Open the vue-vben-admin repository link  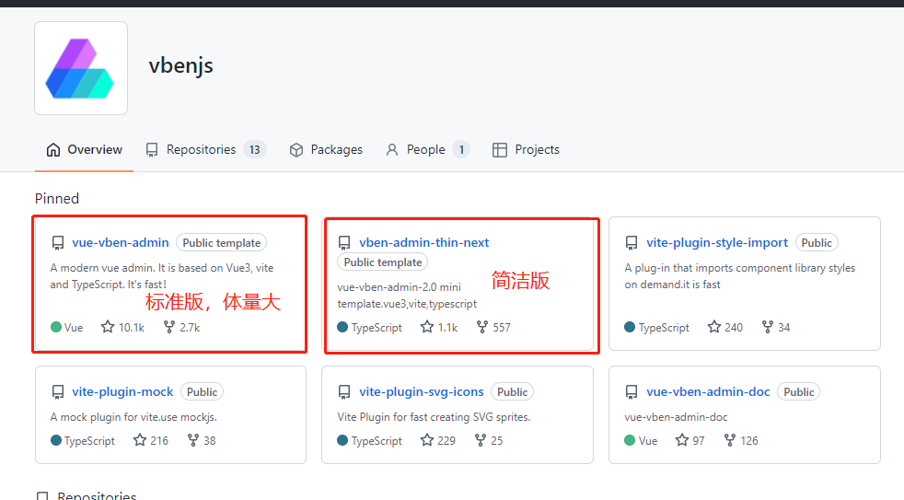(x=121, y=243)
